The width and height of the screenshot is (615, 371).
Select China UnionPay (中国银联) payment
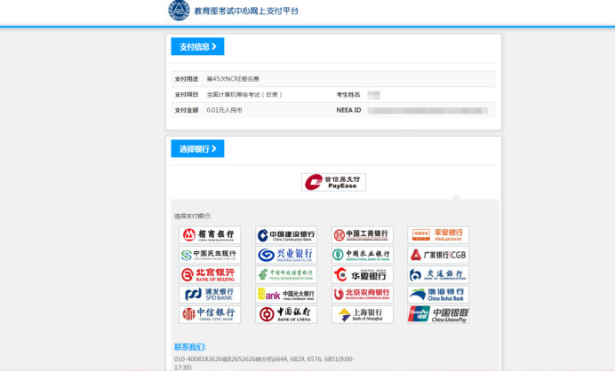(x=438, y=314)
